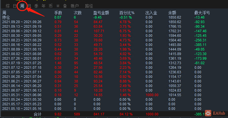This screenshot has width=228, height=118.
Task: Click total profit value 841.17
Action: pyautogui.click(x=99, y=114)
